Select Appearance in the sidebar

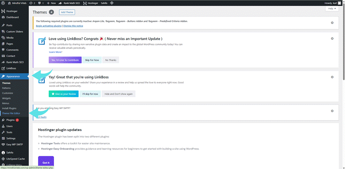pyautogui.click(x=14, y=76)
